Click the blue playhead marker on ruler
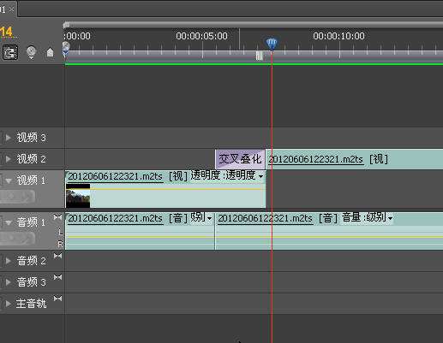 pos(272,44)
